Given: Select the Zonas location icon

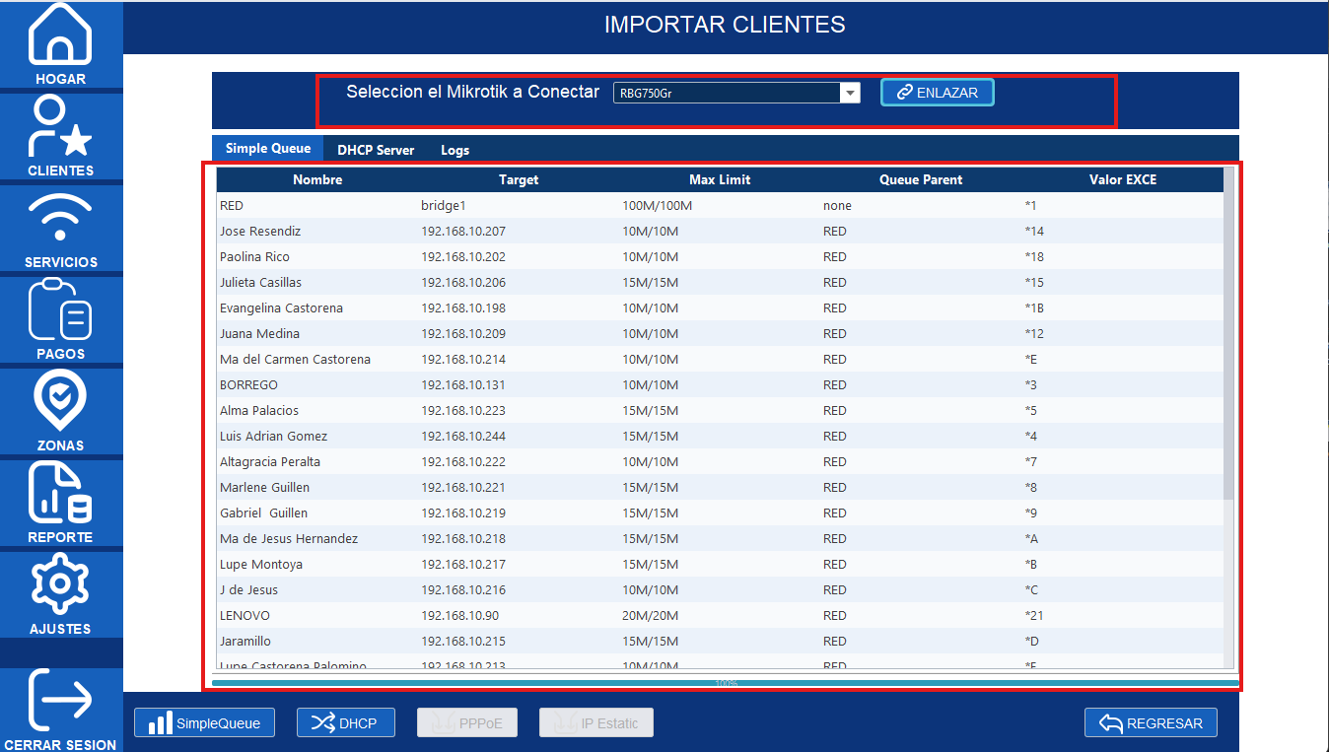Looking at the screenshot, I should pyautogui.click(x=60, y=402).
